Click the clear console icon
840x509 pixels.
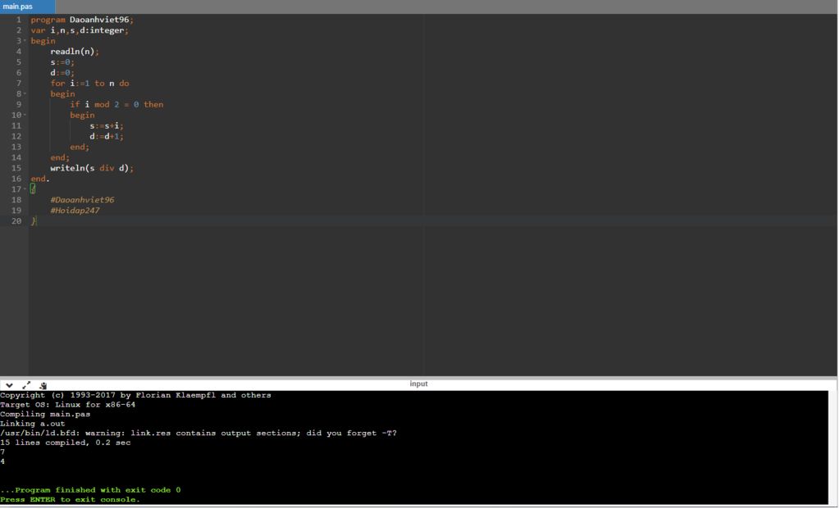pos(43,385)
